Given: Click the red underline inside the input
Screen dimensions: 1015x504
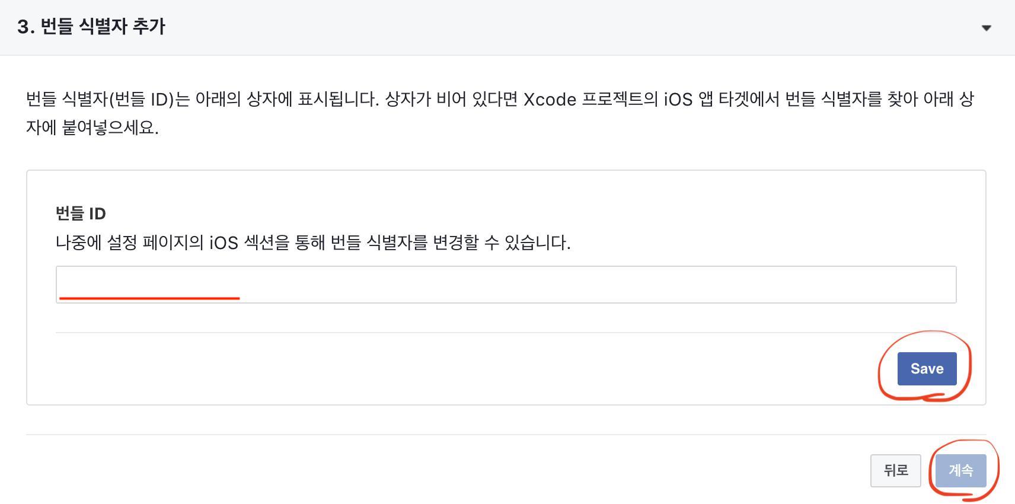Looking at the screenshot, I should coord(149,298).
